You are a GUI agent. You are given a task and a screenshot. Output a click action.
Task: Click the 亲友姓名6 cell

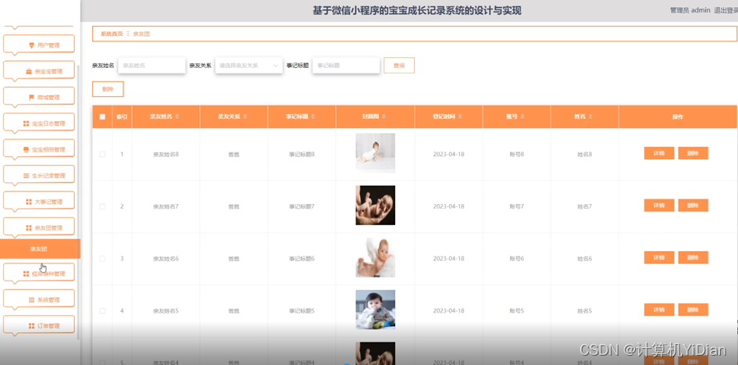pyautogui.click(x=166, y=259)
